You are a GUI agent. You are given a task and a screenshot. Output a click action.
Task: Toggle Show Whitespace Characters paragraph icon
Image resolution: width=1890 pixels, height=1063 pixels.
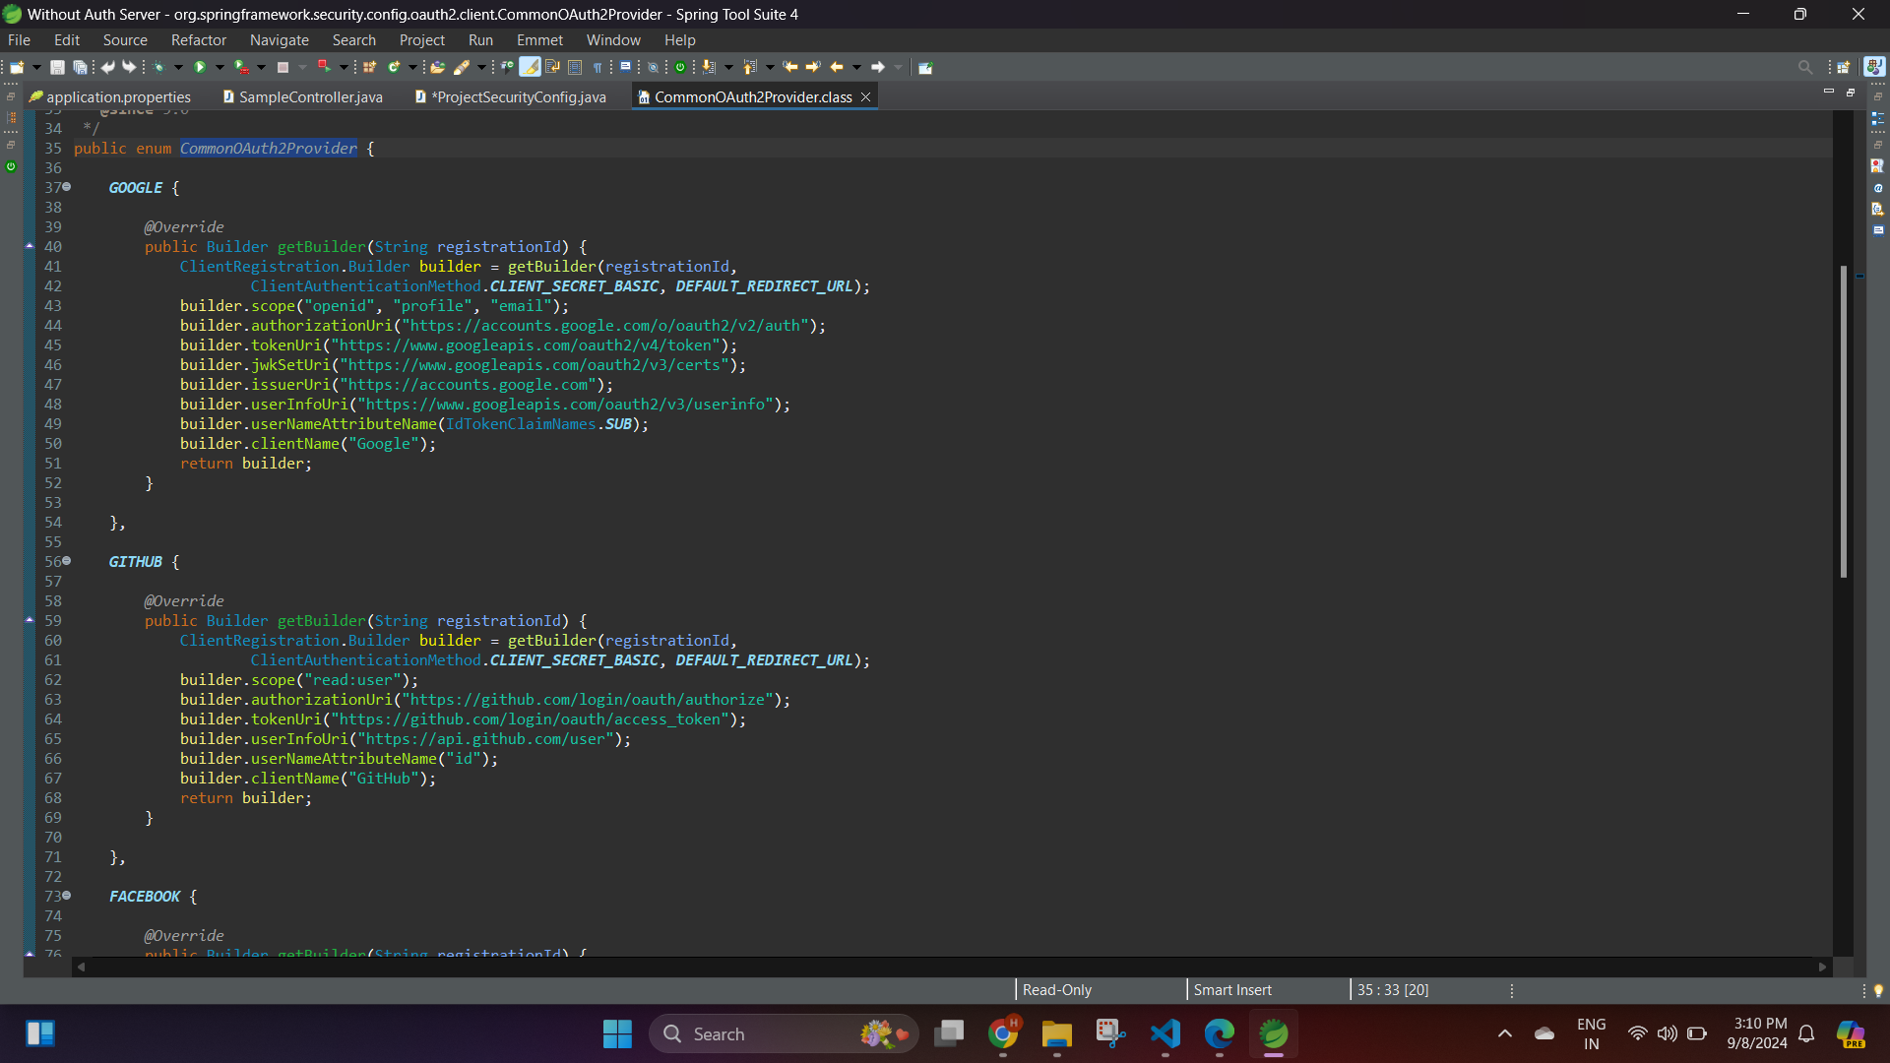click(x=598, y=67)
